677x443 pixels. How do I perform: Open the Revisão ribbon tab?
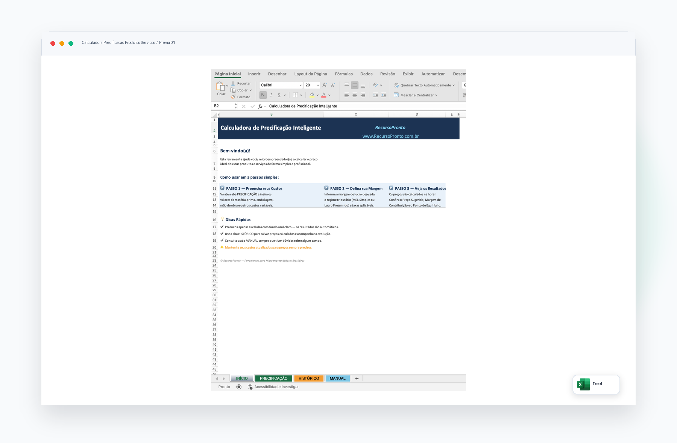coord(387,74)
